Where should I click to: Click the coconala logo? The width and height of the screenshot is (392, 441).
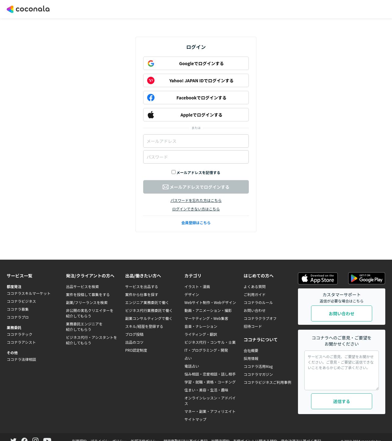28,9
